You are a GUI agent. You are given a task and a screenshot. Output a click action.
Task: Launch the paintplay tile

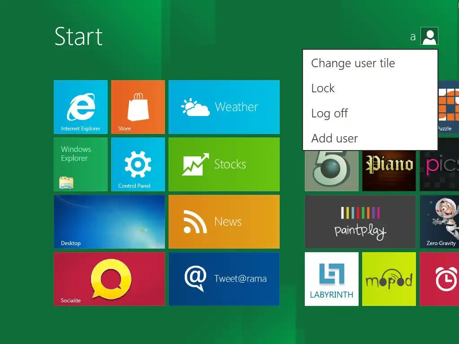tap(360, 221)
